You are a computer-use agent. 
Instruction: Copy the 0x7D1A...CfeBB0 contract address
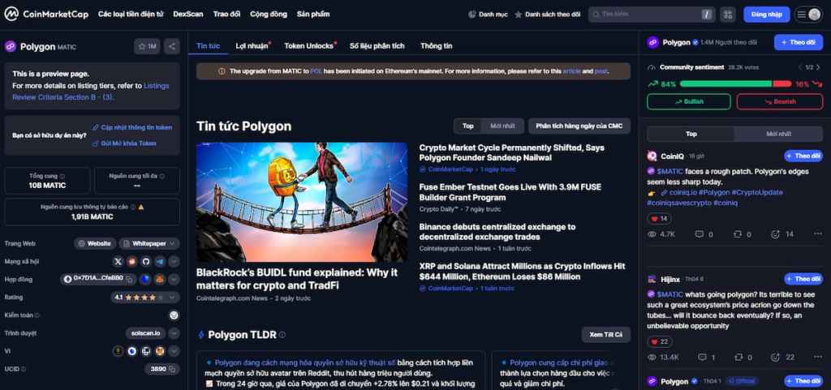click(x=129, y=279)
